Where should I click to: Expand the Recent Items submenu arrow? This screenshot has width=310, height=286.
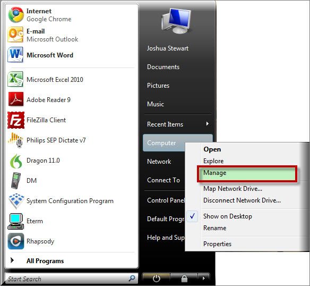(207, 124)
